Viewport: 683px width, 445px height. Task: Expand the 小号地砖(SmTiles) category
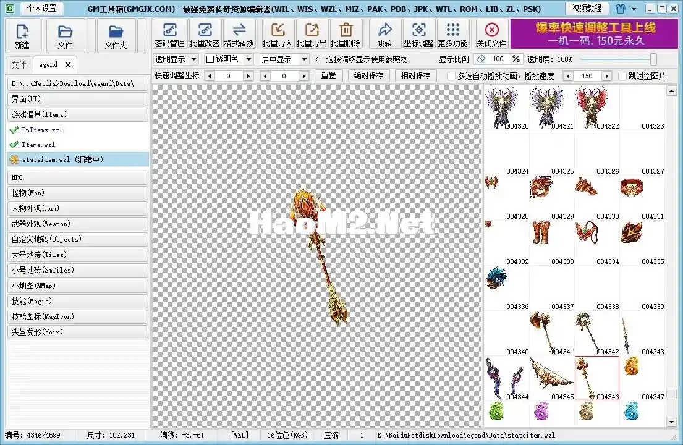pos(78,270)
